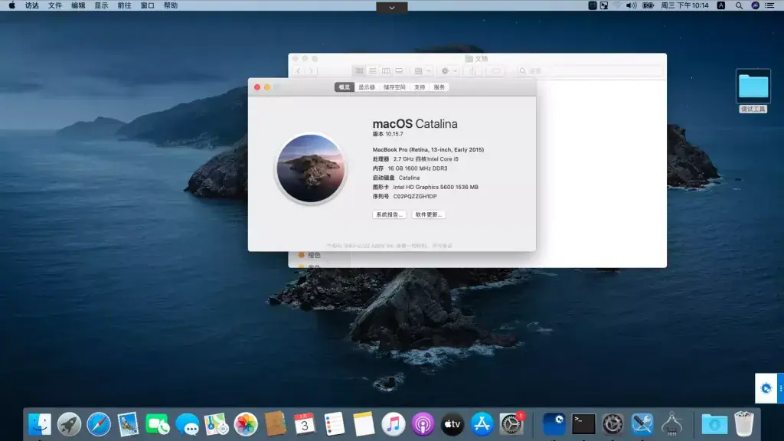Select the 概览 tab
The width and height of the screenshot is (784, 441).
pyautogui.click(x=345, y=87)
